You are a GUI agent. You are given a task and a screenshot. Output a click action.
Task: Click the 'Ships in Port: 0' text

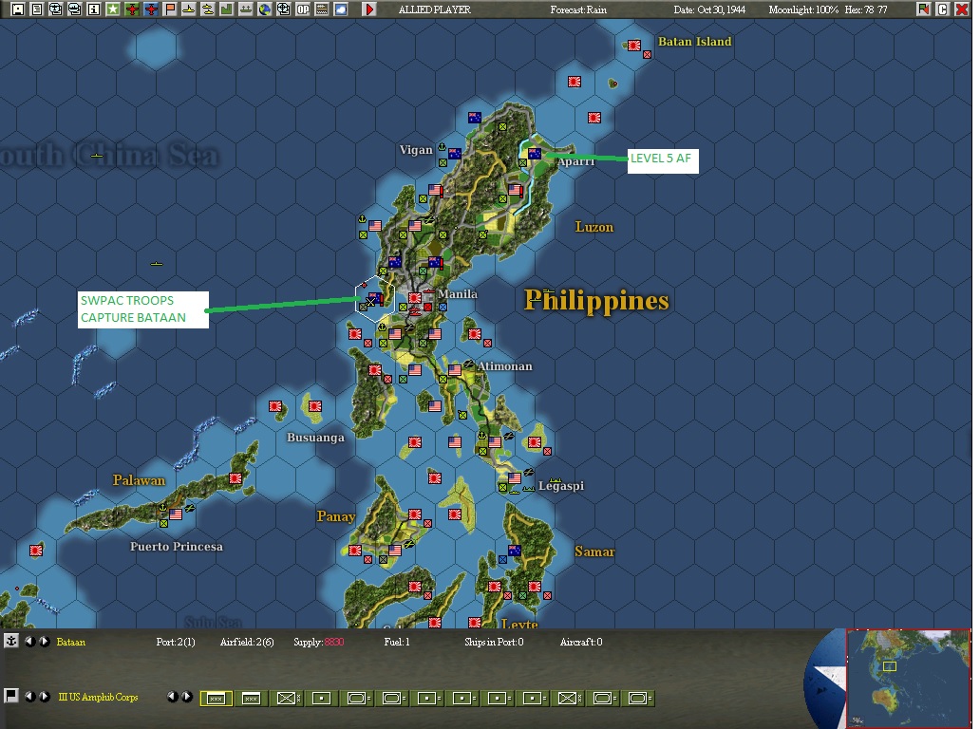494,642
